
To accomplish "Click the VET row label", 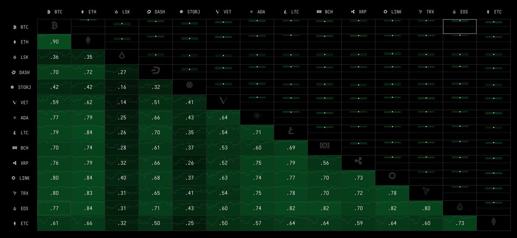I will pos(21,103).
